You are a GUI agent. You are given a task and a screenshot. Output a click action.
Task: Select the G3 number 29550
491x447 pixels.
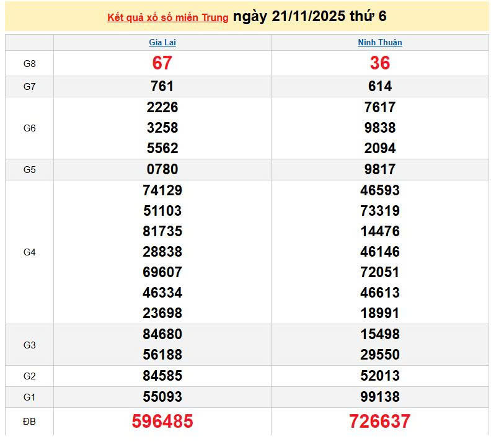click(x=379, y=355)
